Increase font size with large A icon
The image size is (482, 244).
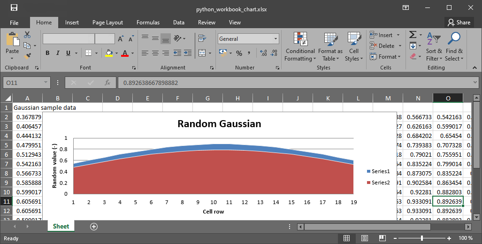point(121,39)
